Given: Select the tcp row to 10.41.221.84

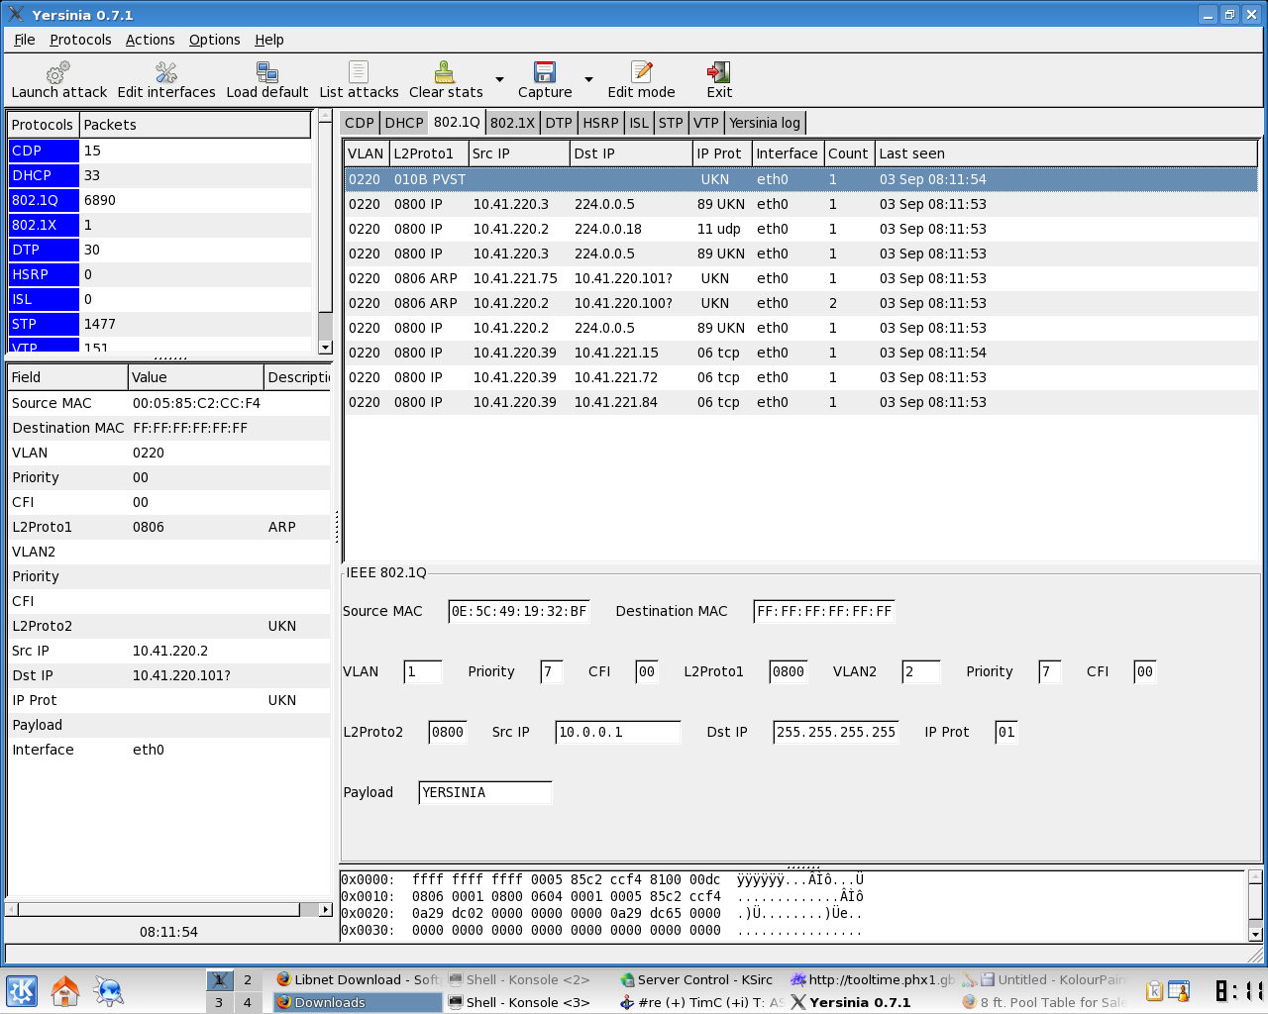Looking at the screenshot, I should click(x=800, y=402).
